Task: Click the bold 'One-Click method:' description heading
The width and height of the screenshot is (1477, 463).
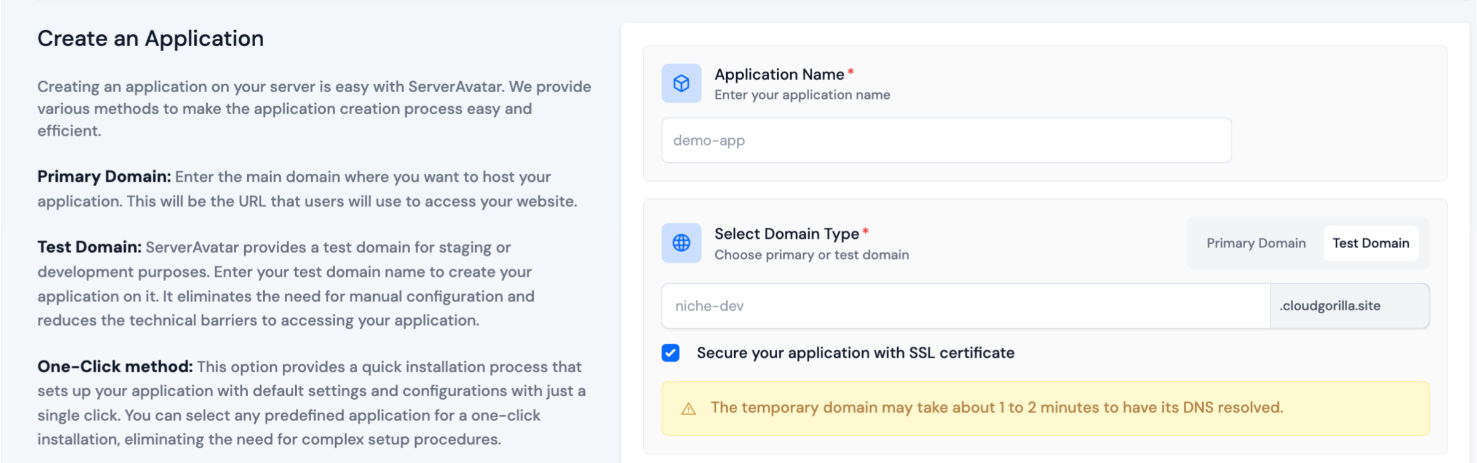Action: click(115, 367)
